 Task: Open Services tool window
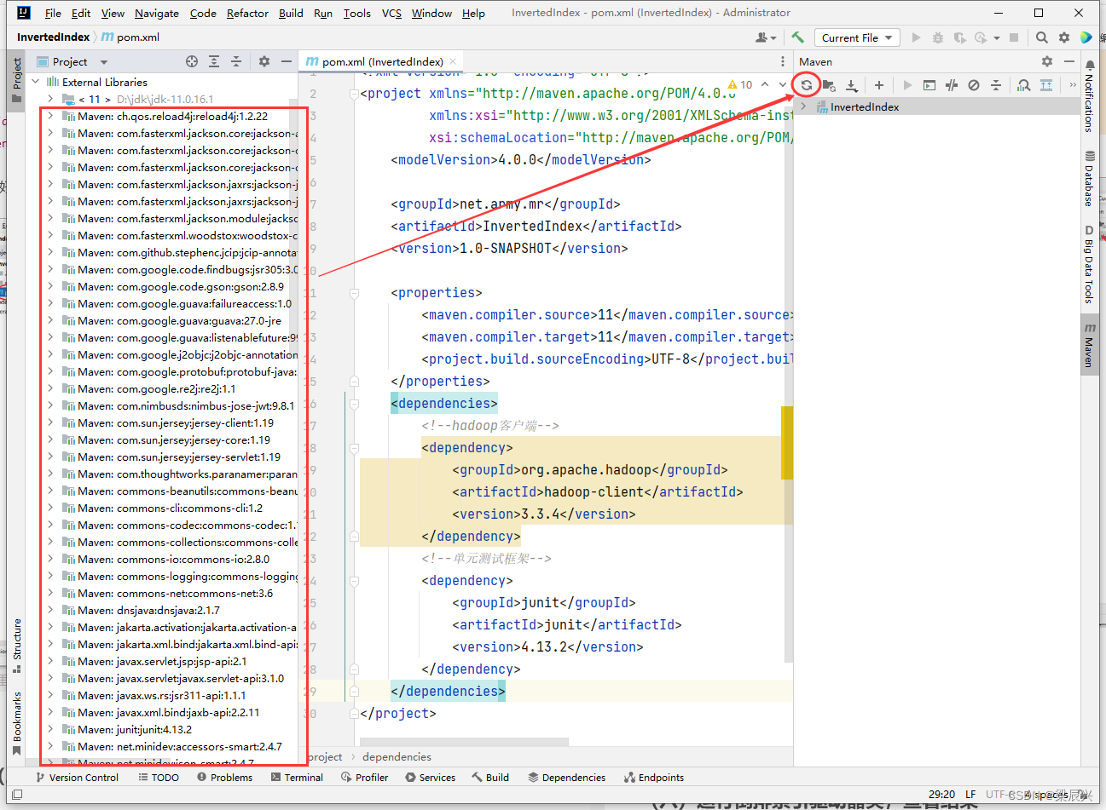click(431, 777)
